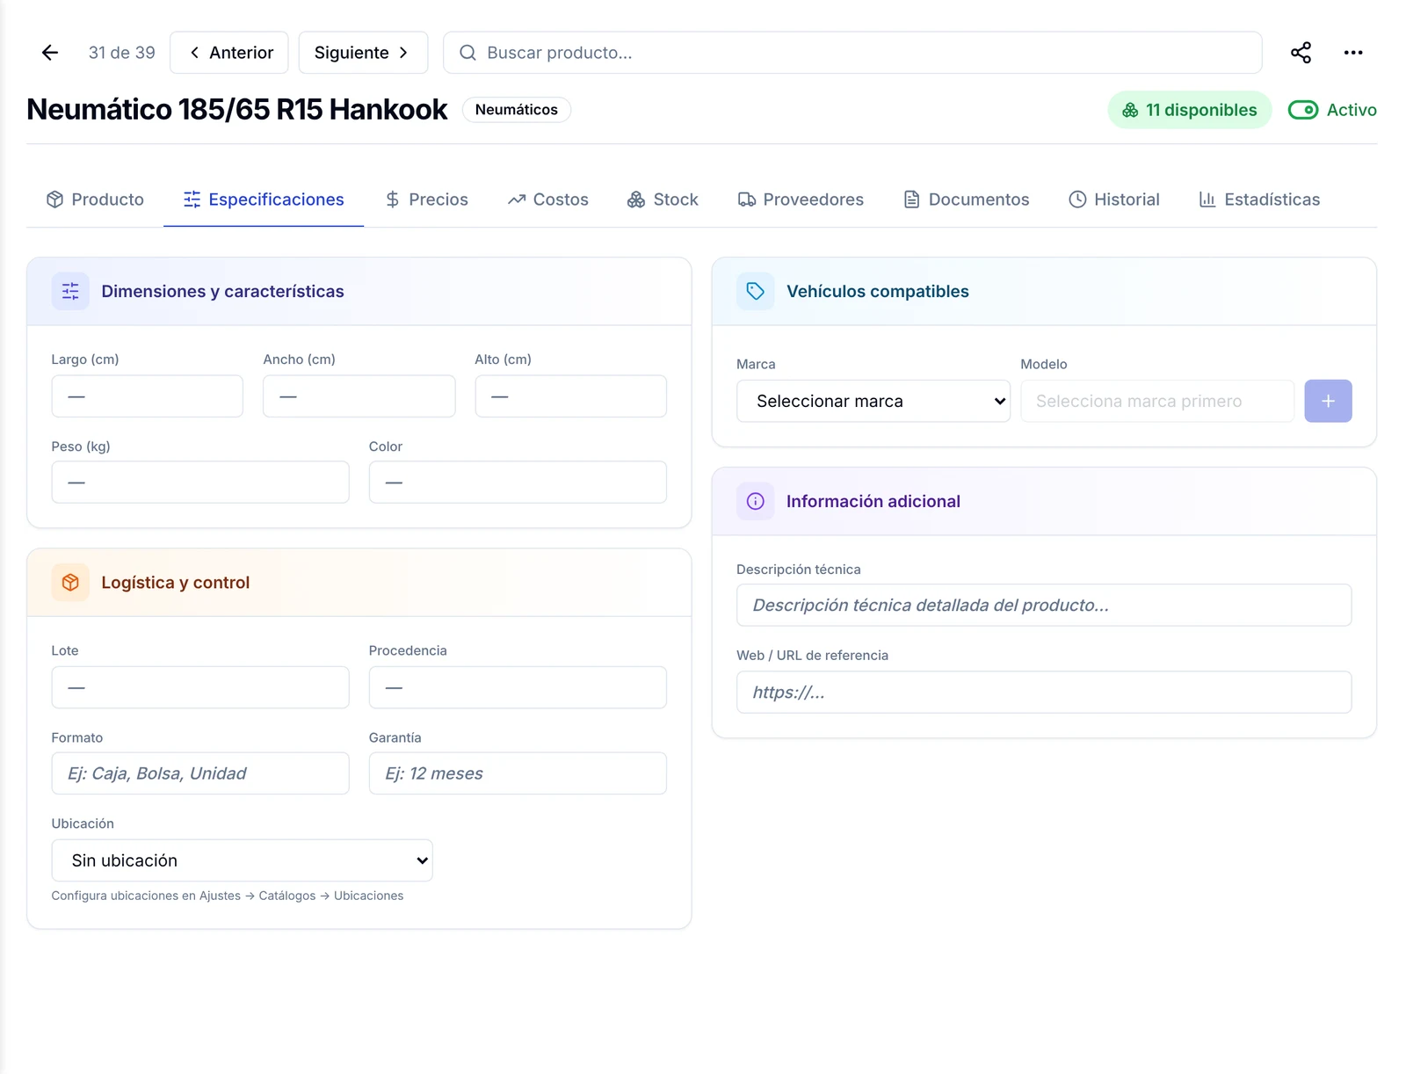Image resolution: width=1406 pixels, height=1074 pixels.
Task: Open the Sin ubicación dropdown
Action: 242,860
